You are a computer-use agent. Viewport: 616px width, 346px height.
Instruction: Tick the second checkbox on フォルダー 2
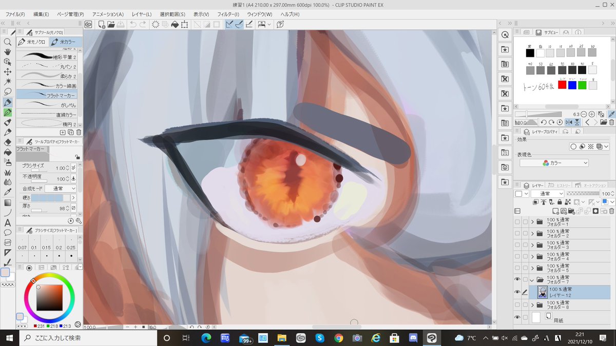point(525,233)
